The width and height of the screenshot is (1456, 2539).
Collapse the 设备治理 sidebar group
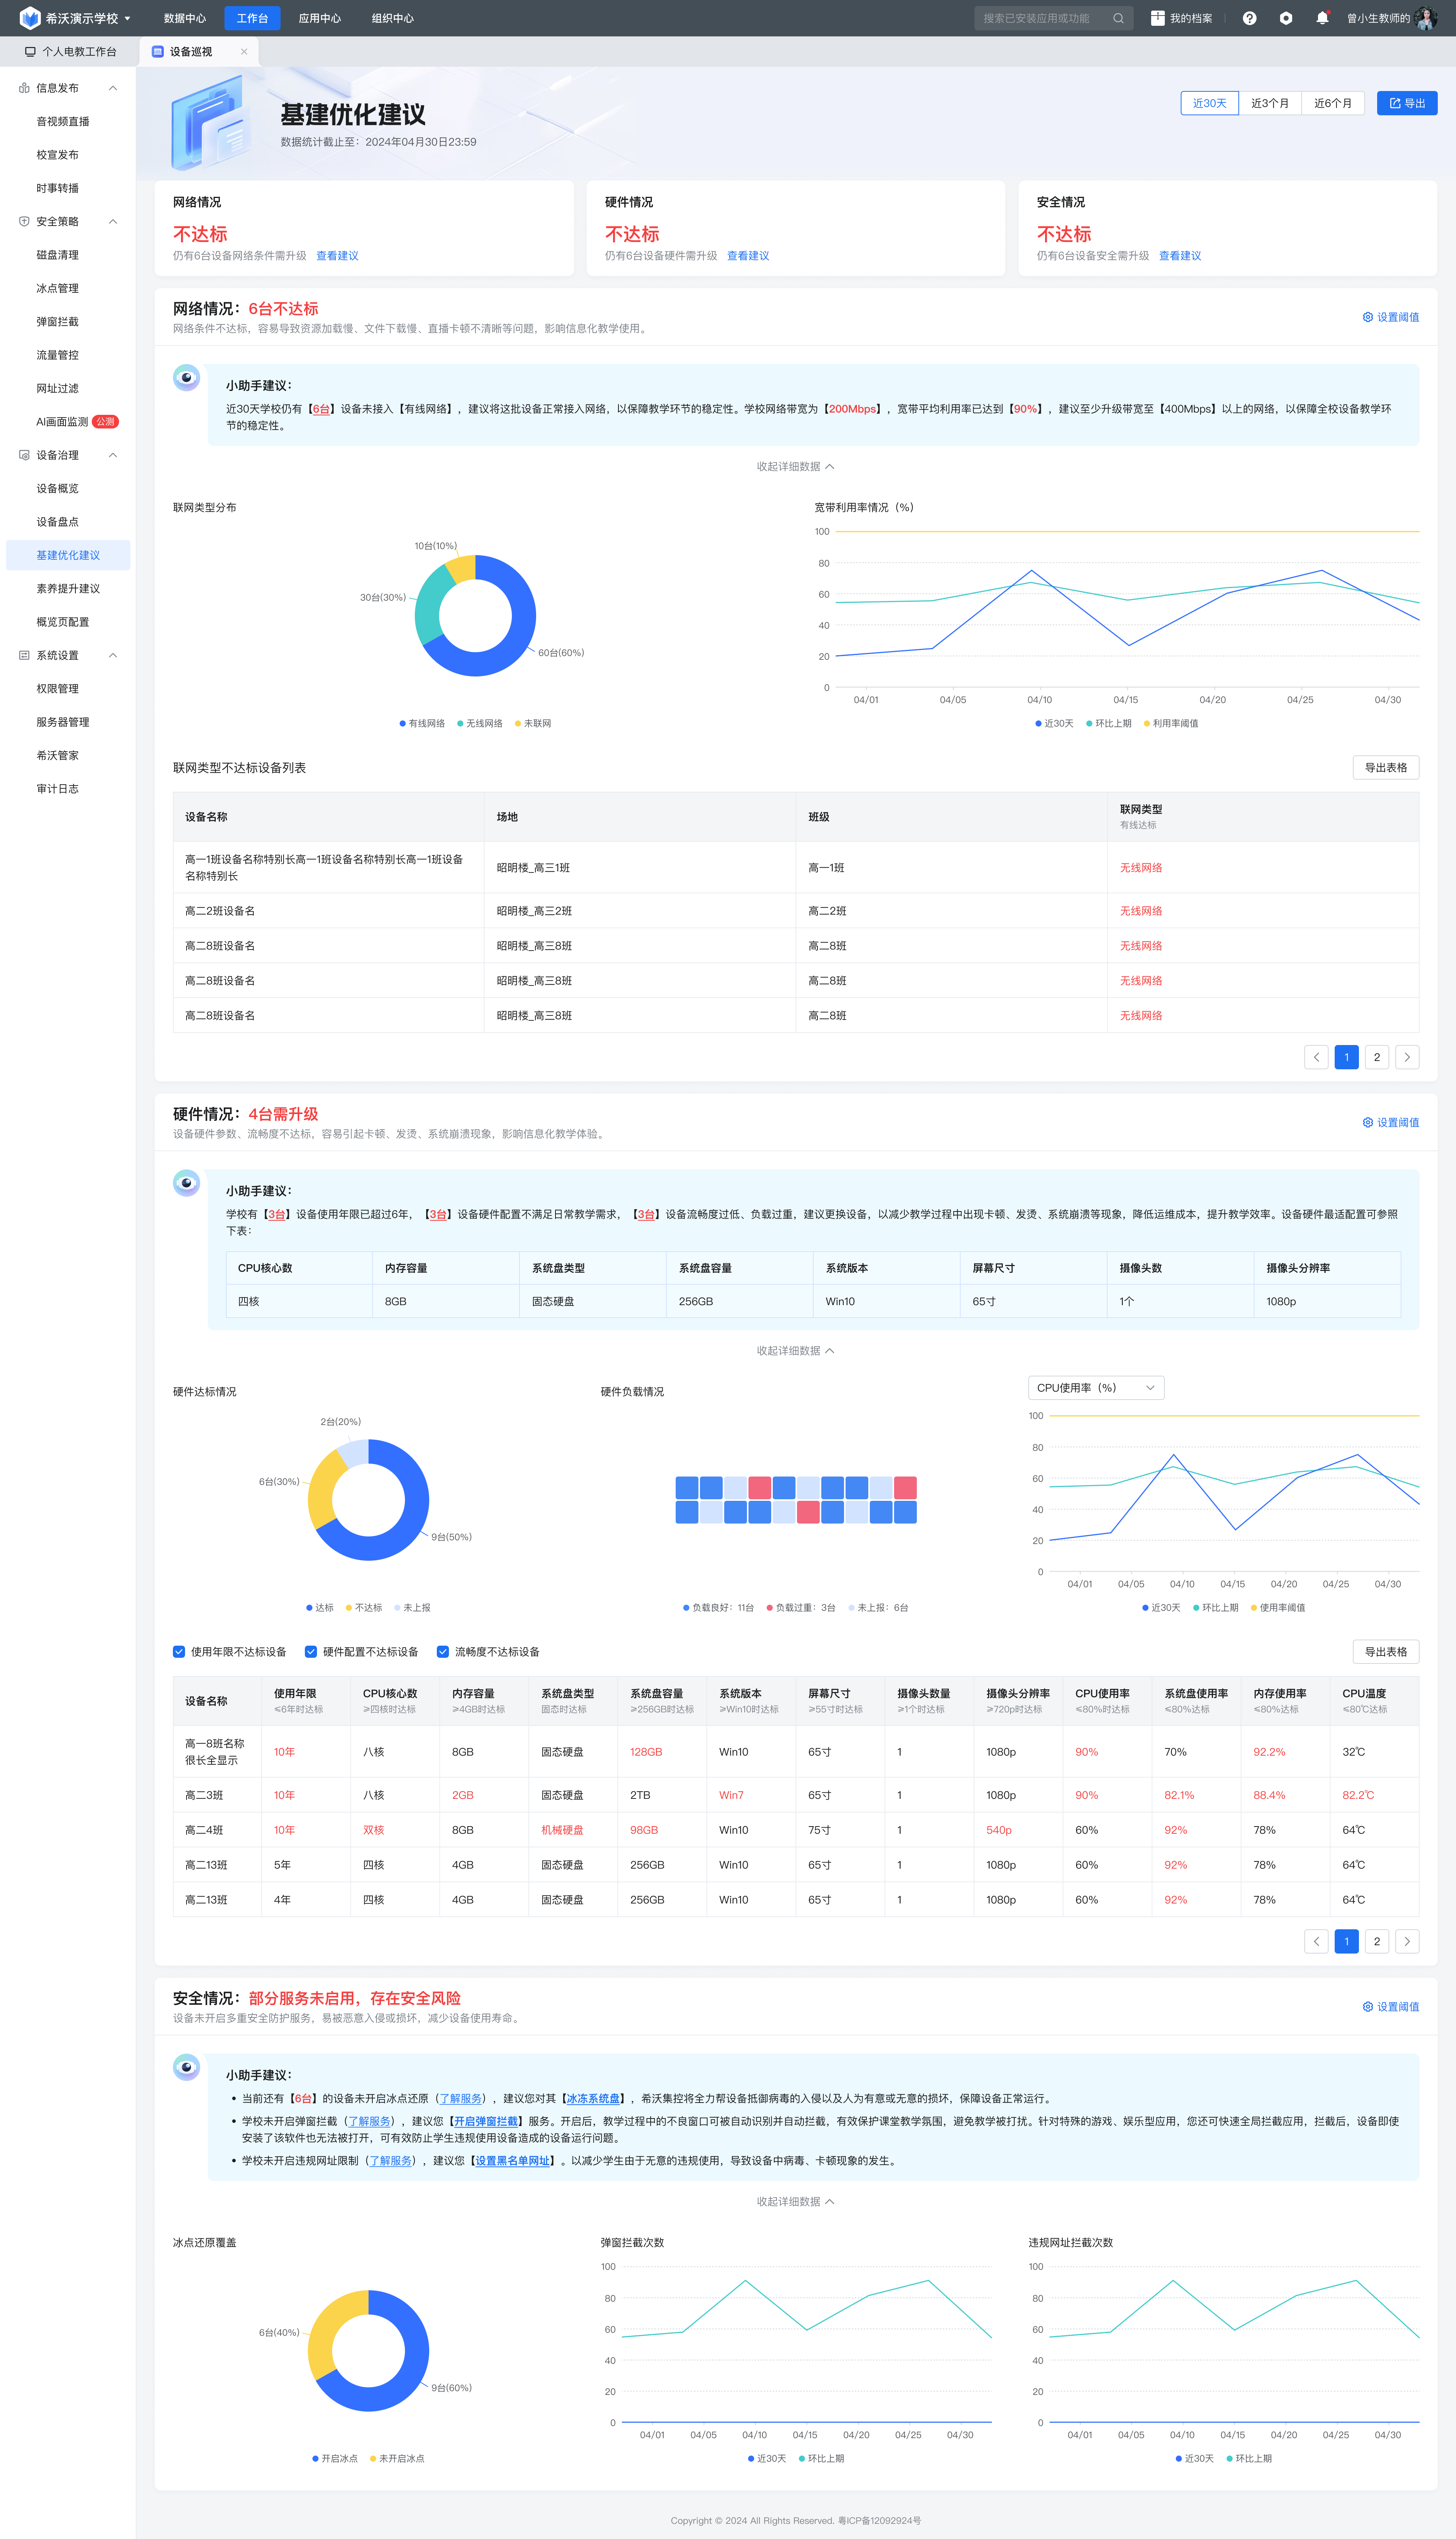tap(113, 455)
